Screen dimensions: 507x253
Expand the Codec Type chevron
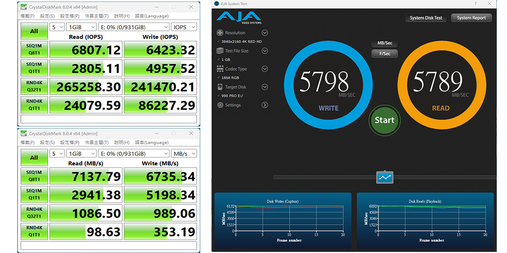pos(265,69)
